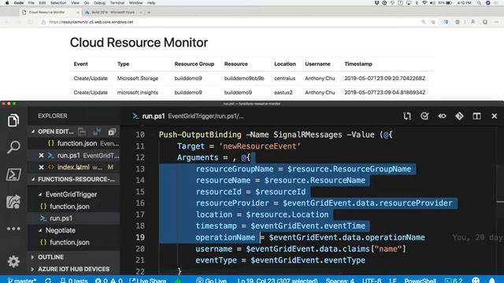The height and width of the screenshot is (283, 504).
Task: Click the browser address bar URL
Action: [91, 22]
